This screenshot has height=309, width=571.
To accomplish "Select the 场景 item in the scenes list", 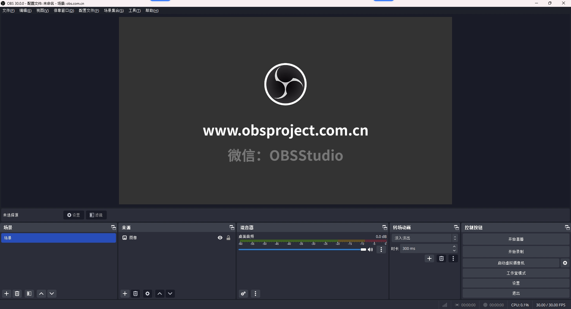I will tap(59, 238).
